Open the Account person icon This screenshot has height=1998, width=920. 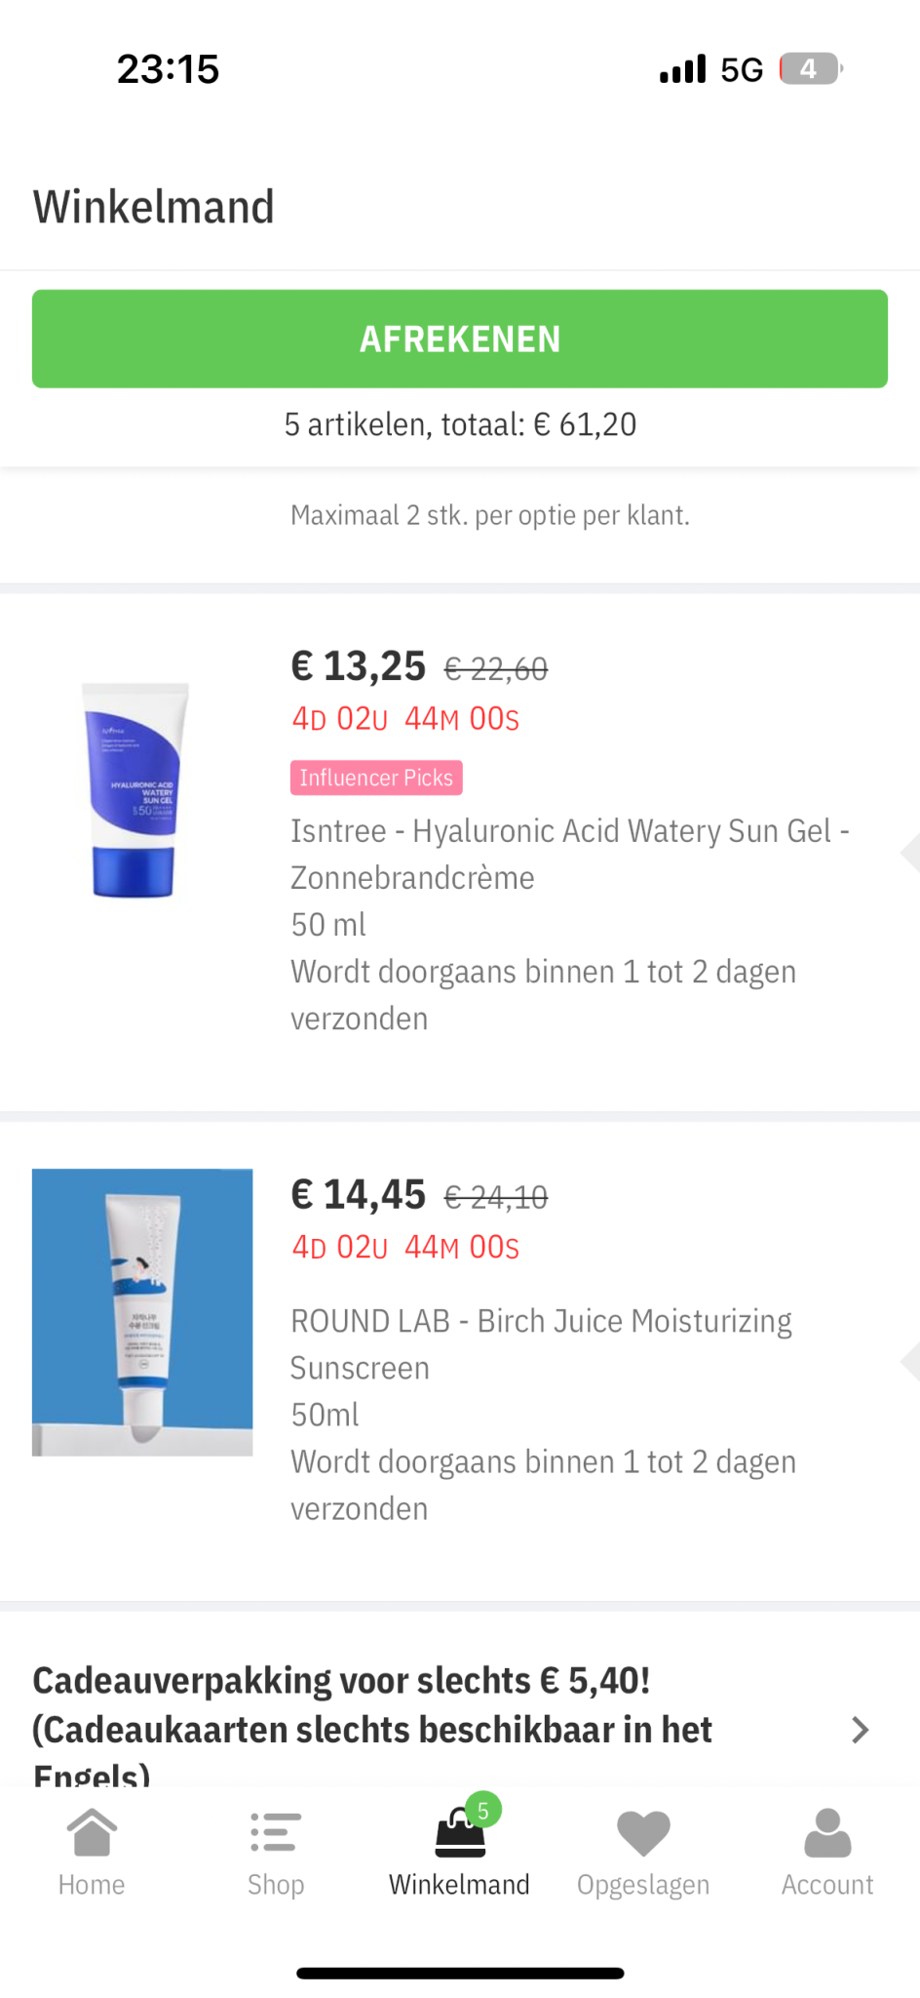click(827, 1832)
